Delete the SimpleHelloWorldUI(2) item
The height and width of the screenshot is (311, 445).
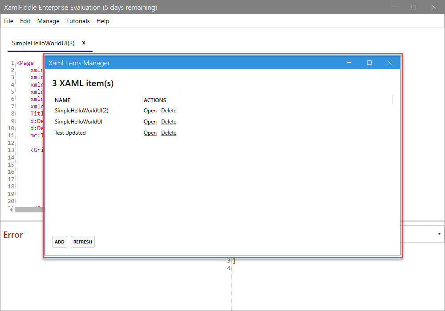click(169, 111)
